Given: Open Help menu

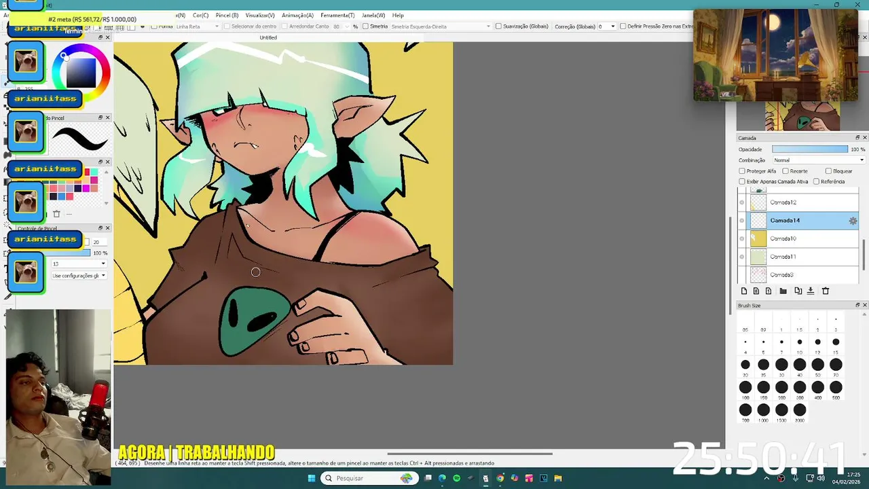Looking at the screenshot, I should 398,15.
